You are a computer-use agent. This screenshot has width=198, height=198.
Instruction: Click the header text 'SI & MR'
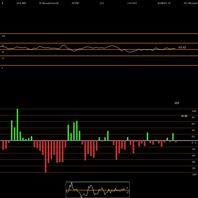(21, 3)
